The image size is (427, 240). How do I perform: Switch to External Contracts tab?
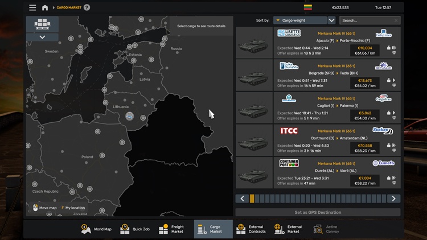(x=251, y=229)
